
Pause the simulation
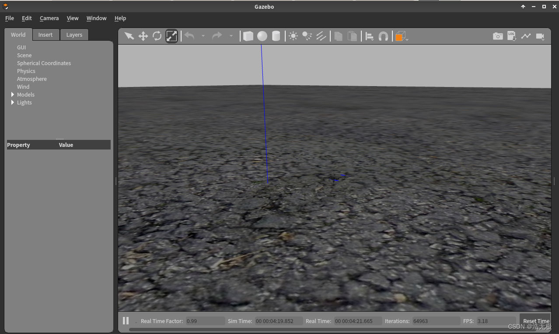click(x=126, y=321)
